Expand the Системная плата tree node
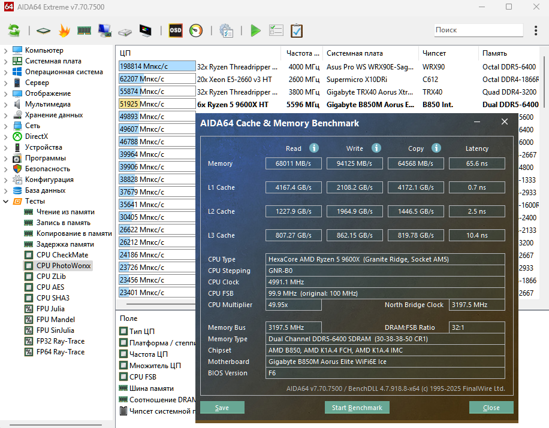Image resolution: width=549 pixels, height=428 pixels. pos(6,61)
